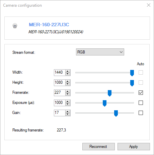Click the Framerate slider thumb
Image resolution: width=154 pixels, height=155 pixels.
pyautogui.click(x=109, y=93)
